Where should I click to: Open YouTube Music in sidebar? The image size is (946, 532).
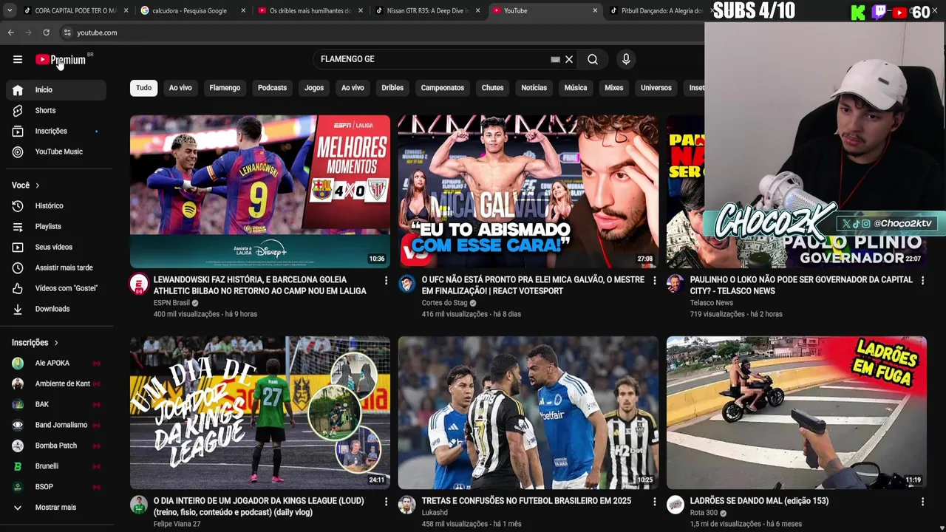pos(56,151)
